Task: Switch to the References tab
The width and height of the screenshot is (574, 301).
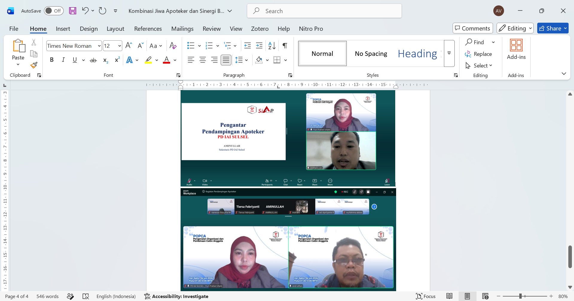Action: tap(148, 29)
